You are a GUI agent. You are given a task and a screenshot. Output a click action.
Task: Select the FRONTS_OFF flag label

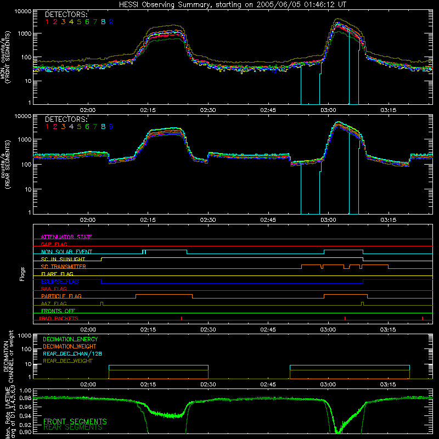[58, 311]
